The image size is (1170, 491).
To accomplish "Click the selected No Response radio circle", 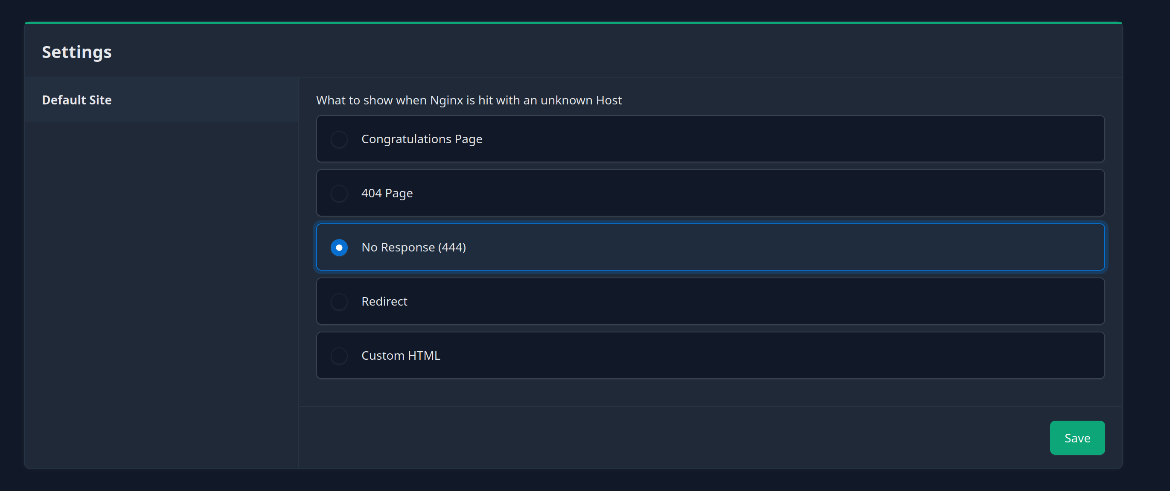I will 339,247.
